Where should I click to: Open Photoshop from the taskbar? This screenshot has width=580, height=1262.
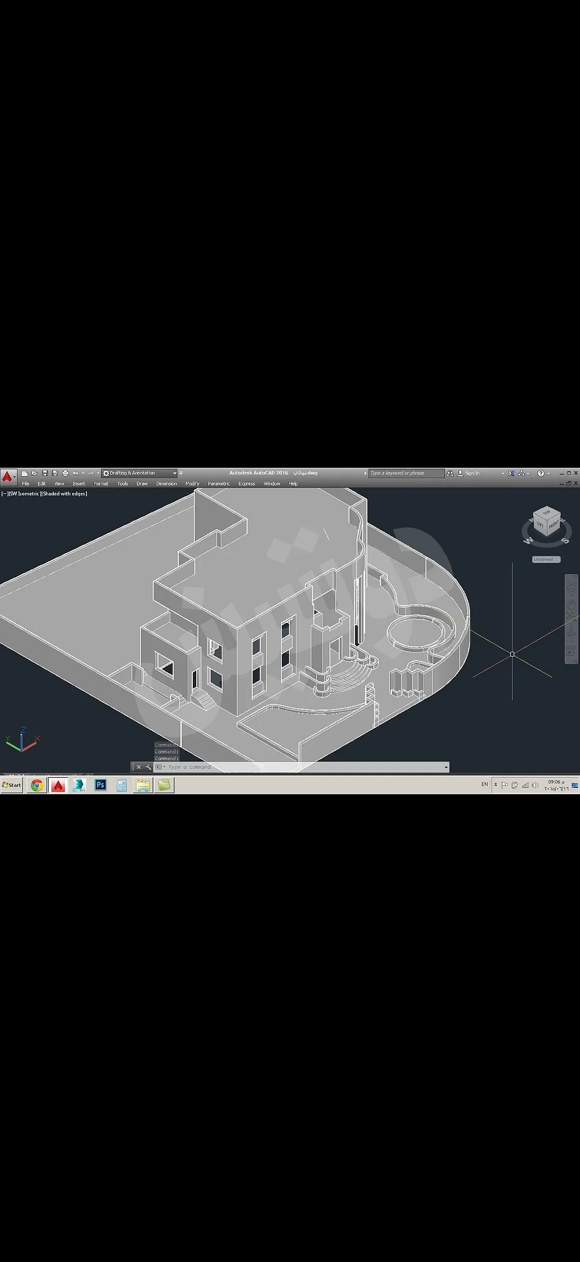point(101,785)
